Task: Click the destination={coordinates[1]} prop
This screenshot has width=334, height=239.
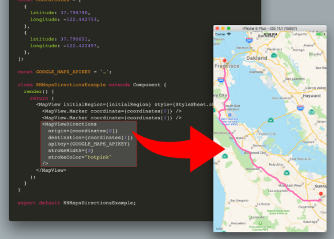Action: pos(90,137)
